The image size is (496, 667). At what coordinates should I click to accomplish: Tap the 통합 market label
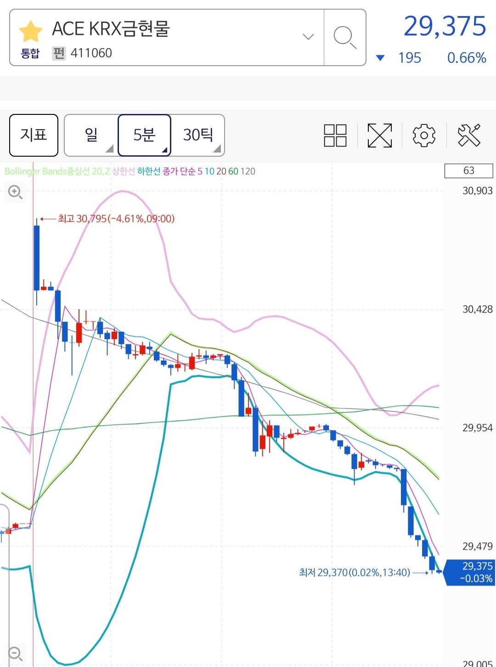click(30, 53)
